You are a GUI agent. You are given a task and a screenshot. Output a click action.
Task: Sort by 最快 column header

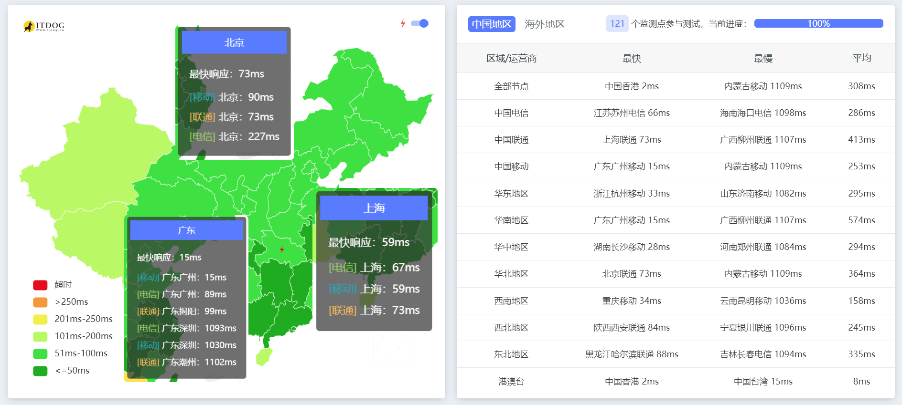(x=631, y=58)
